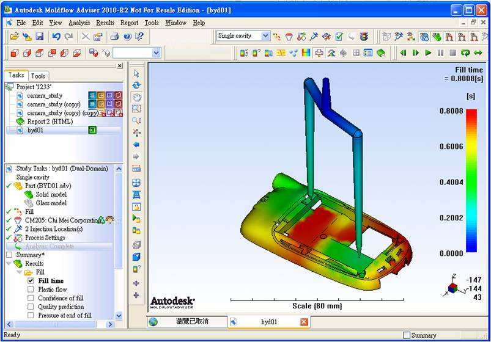Select the Rotate tool
The image size is (491, 342).
click(x=136, y=85)
